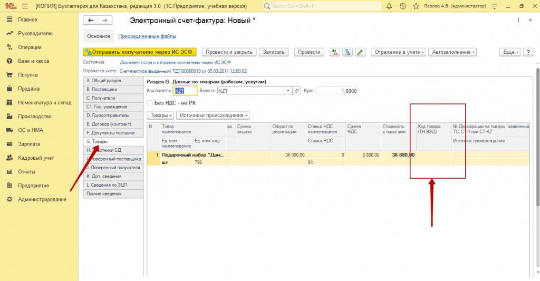Open Покупка section in sidebar
The image size is (540, 281).
tap(28, 75)
